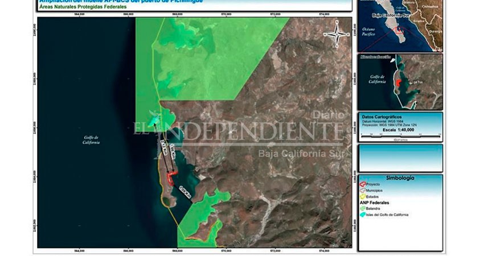Image resolution: width=484 pixels, height=256 pixels.
Task: Select the 'Proyecto' legend label
Action: (x=373, y=184)
